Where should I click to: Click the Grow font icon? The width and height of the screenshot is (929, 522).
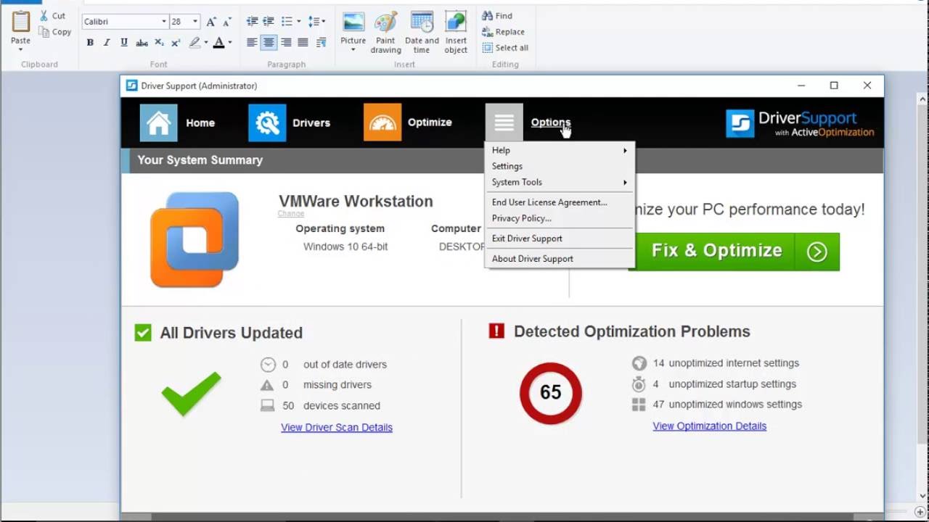(x=211, y=22)
